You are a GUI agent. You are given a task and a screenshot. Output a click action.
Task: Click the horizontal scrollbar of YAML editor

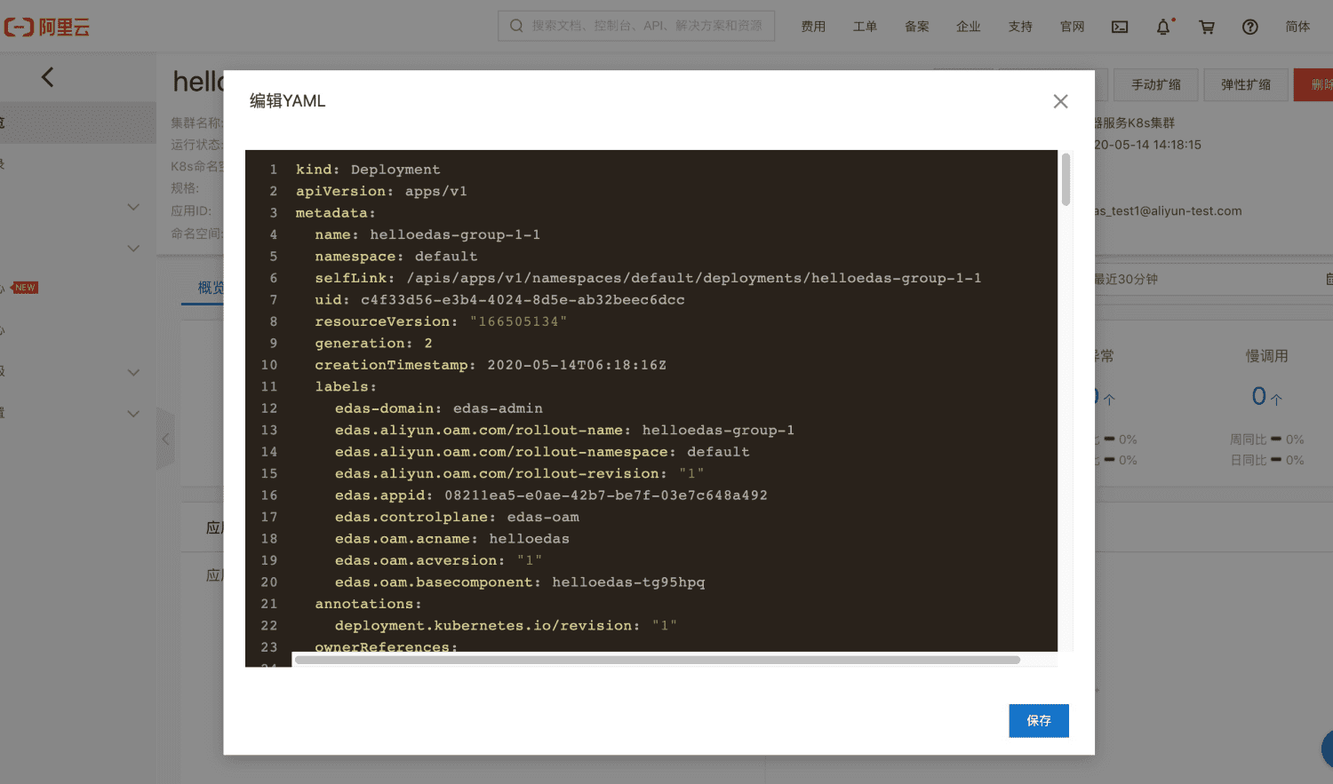(658, 660)
